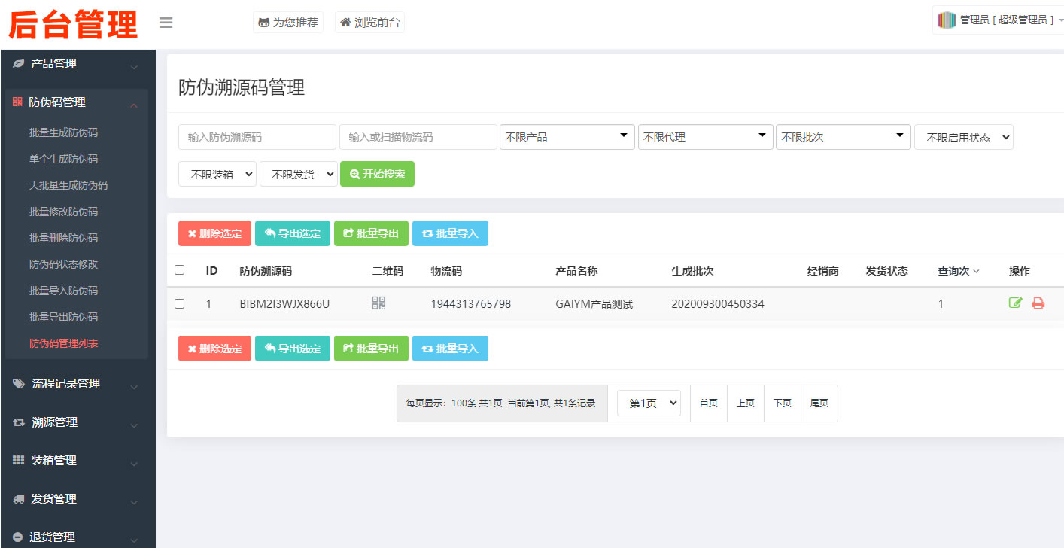Open 批量导入防伪码 menu item
The image size is (1064, 548).
64,291
